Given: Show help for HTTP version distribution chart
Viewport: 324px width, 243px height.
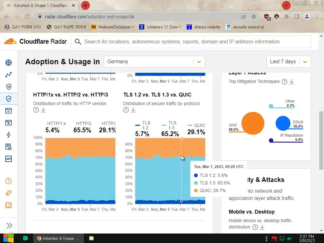Looking at the screenshot, I should tap(36, 110).
